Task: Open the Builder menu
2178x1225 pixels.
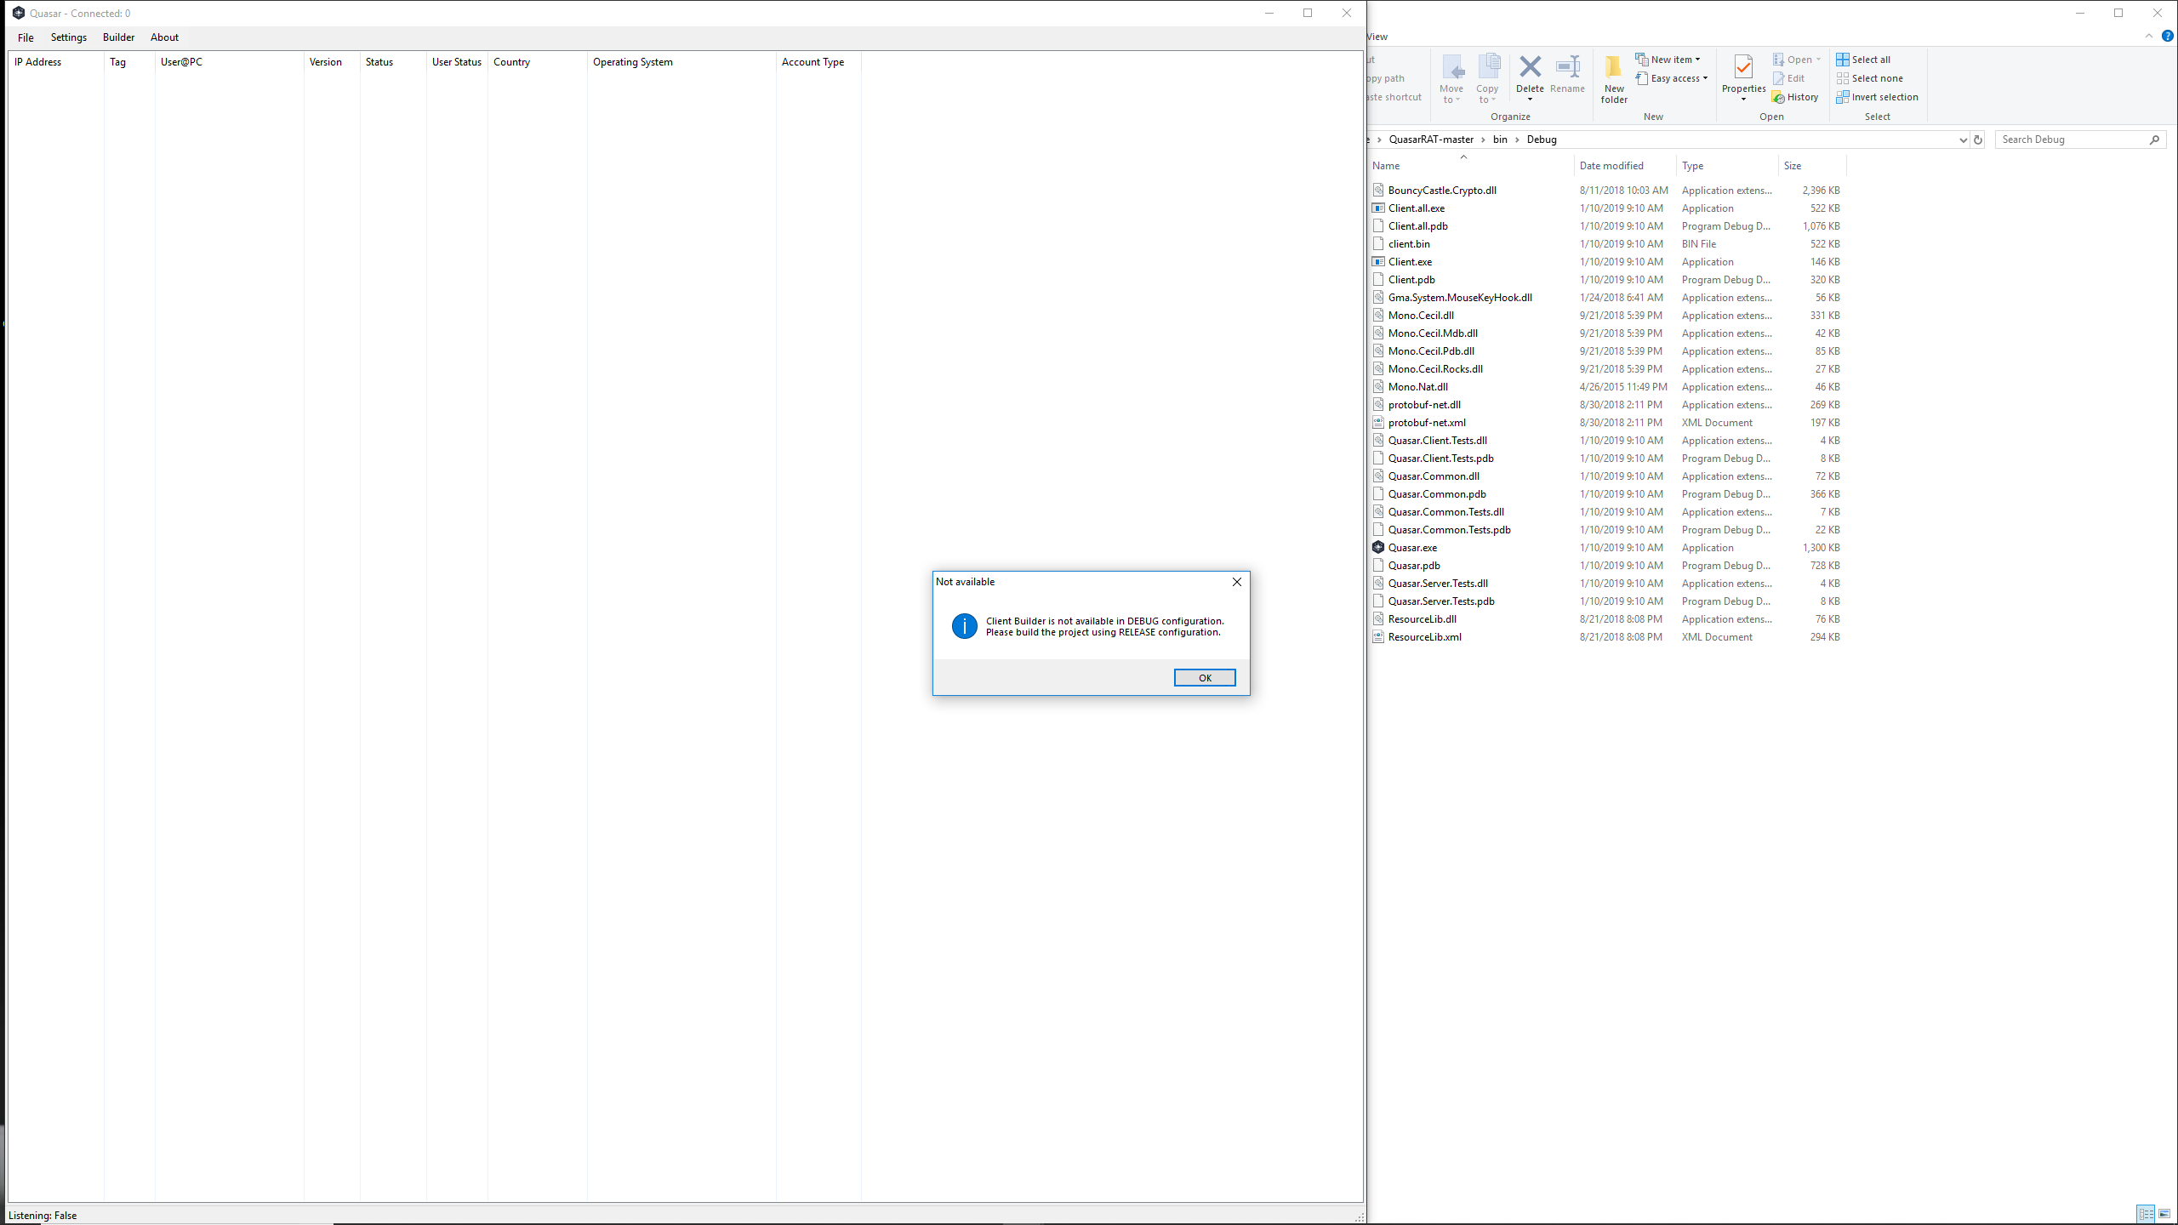Action: 118,37
